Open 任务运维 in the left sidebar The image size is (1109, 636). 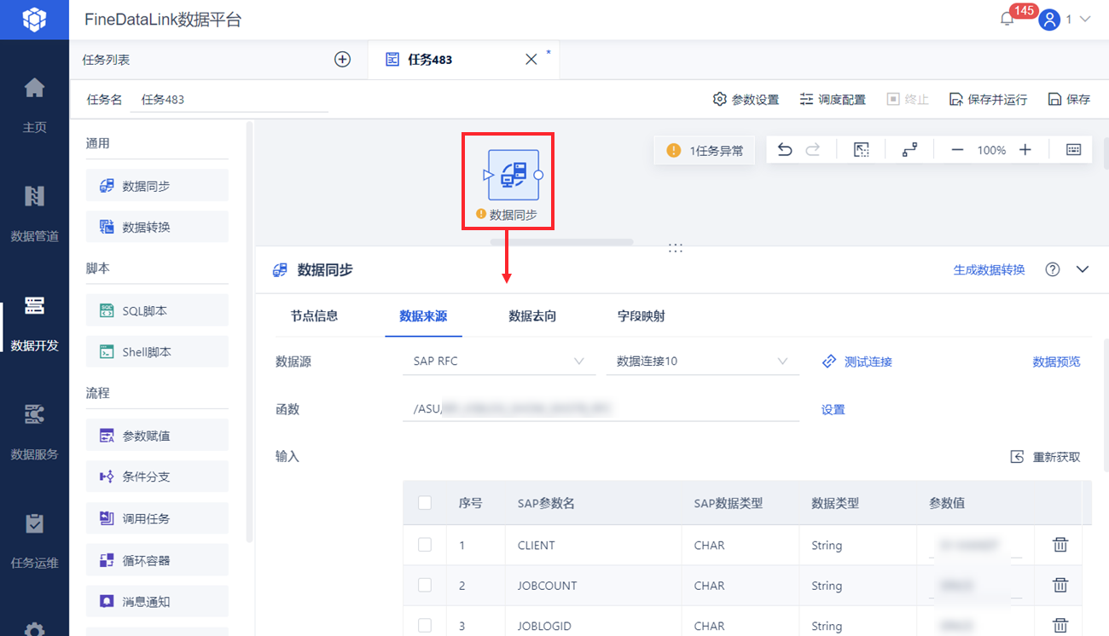pyautogui.click(x=34, y=541)
